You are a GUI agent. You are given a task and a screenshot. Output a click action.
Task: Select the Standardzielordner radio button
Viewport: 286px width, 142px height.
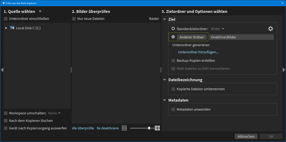click(x=173, y=29)
